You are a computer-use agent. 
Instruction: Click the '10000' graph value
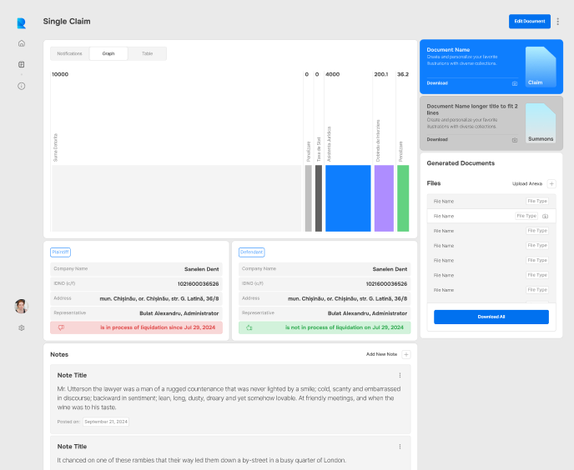point(60,74)
